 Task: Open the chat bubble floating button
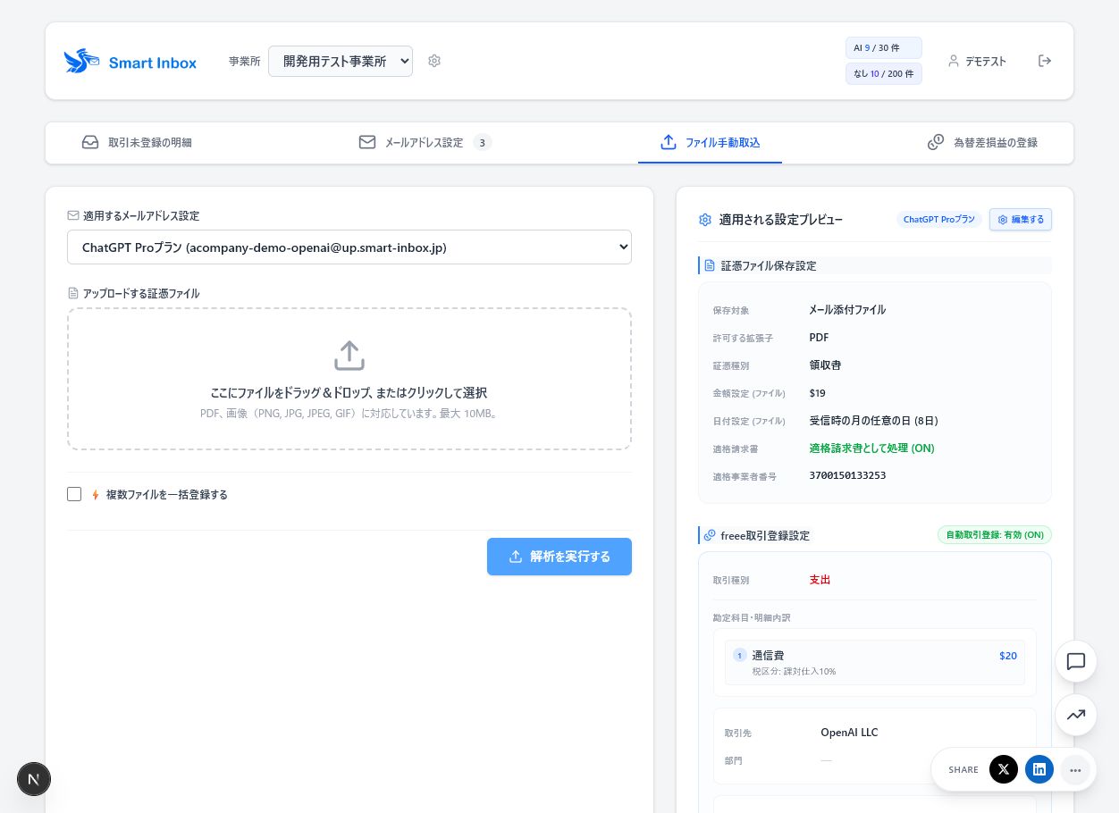[x=1076, y=661]
